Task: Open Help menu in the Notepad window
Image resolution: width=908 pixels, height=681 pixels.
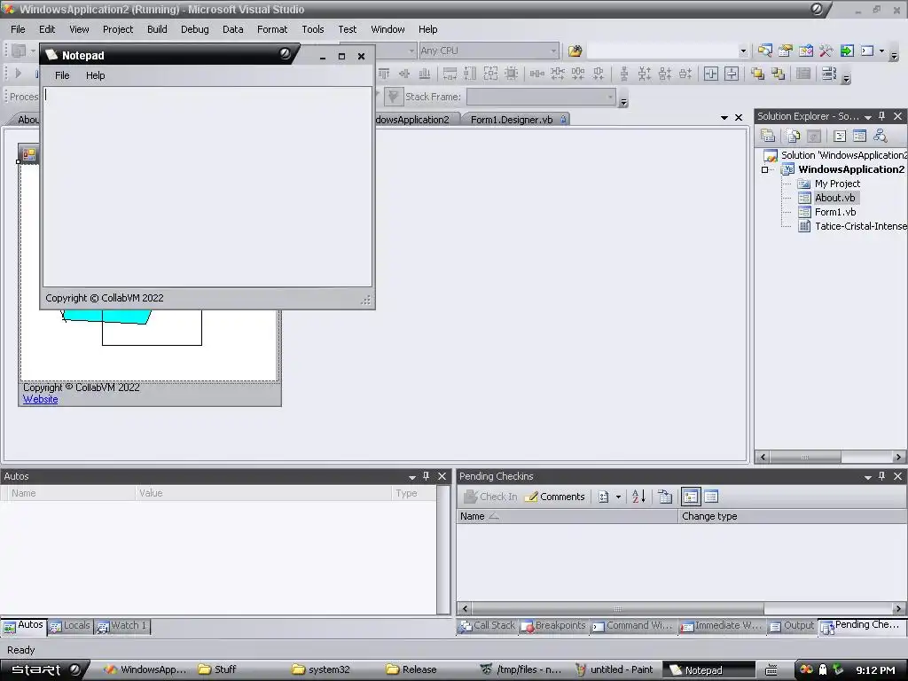Action: point(96,75)
